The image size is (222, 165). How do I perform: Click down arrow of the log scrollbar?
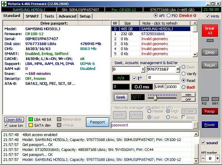point(196,161)
